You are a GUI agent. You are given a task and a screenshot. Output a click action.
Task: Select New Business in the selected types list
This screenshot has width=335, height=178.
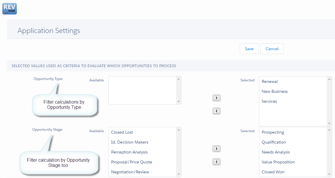[275, 91]
